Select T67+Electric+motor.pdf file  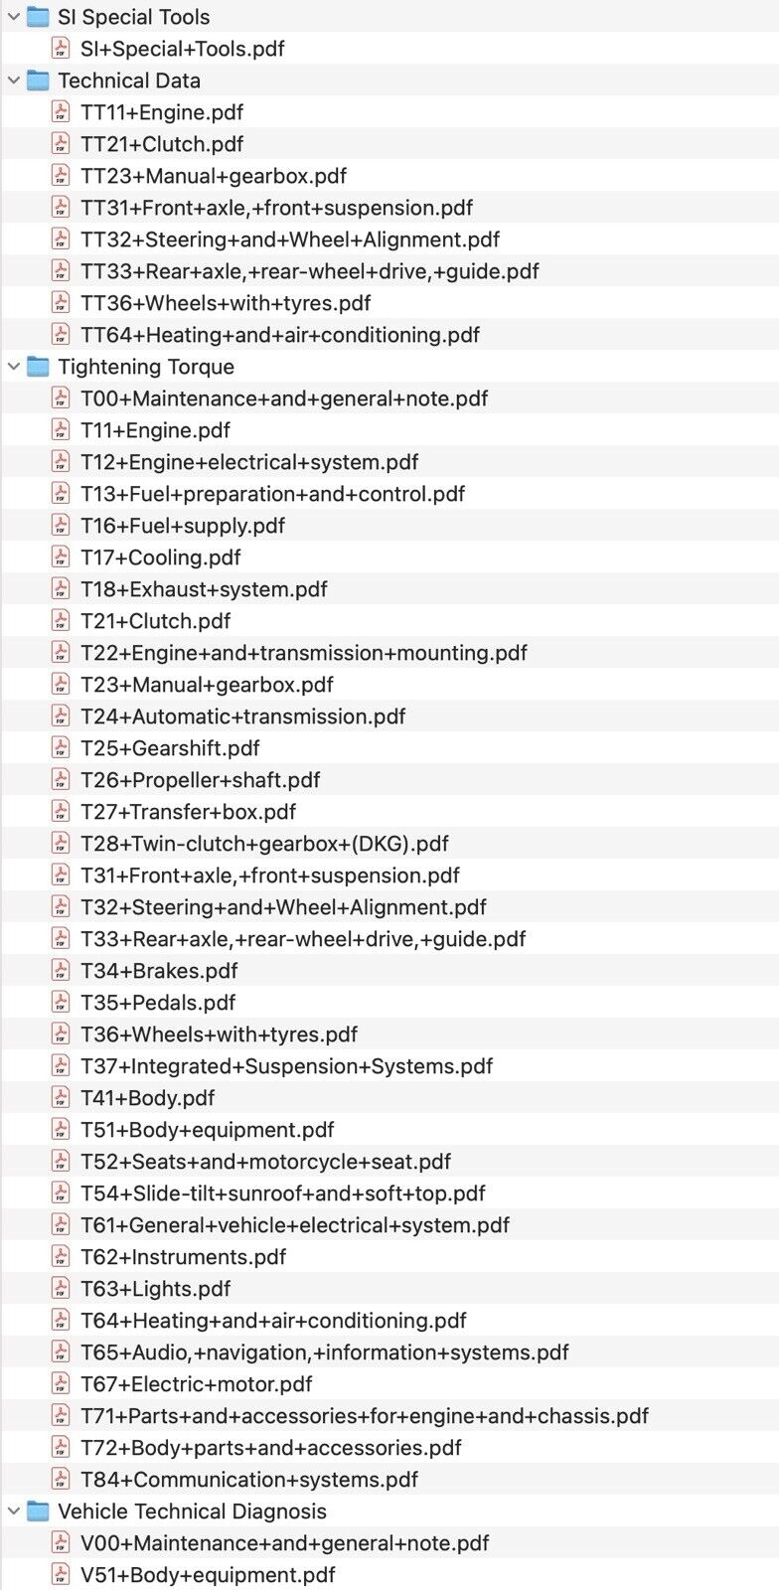click(x=197, y=1384)
